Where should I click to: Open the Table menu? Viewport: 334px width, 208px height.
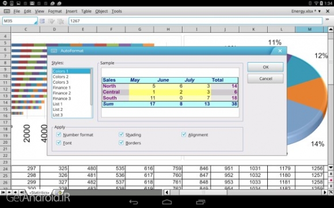tap(86, 11)
